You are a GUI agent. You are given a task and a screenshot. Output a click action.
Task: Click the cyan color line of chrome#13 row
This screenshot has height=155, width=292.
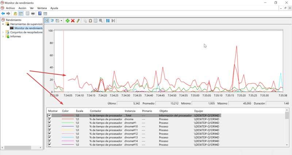pyautogui.click(x=68, y=137)
